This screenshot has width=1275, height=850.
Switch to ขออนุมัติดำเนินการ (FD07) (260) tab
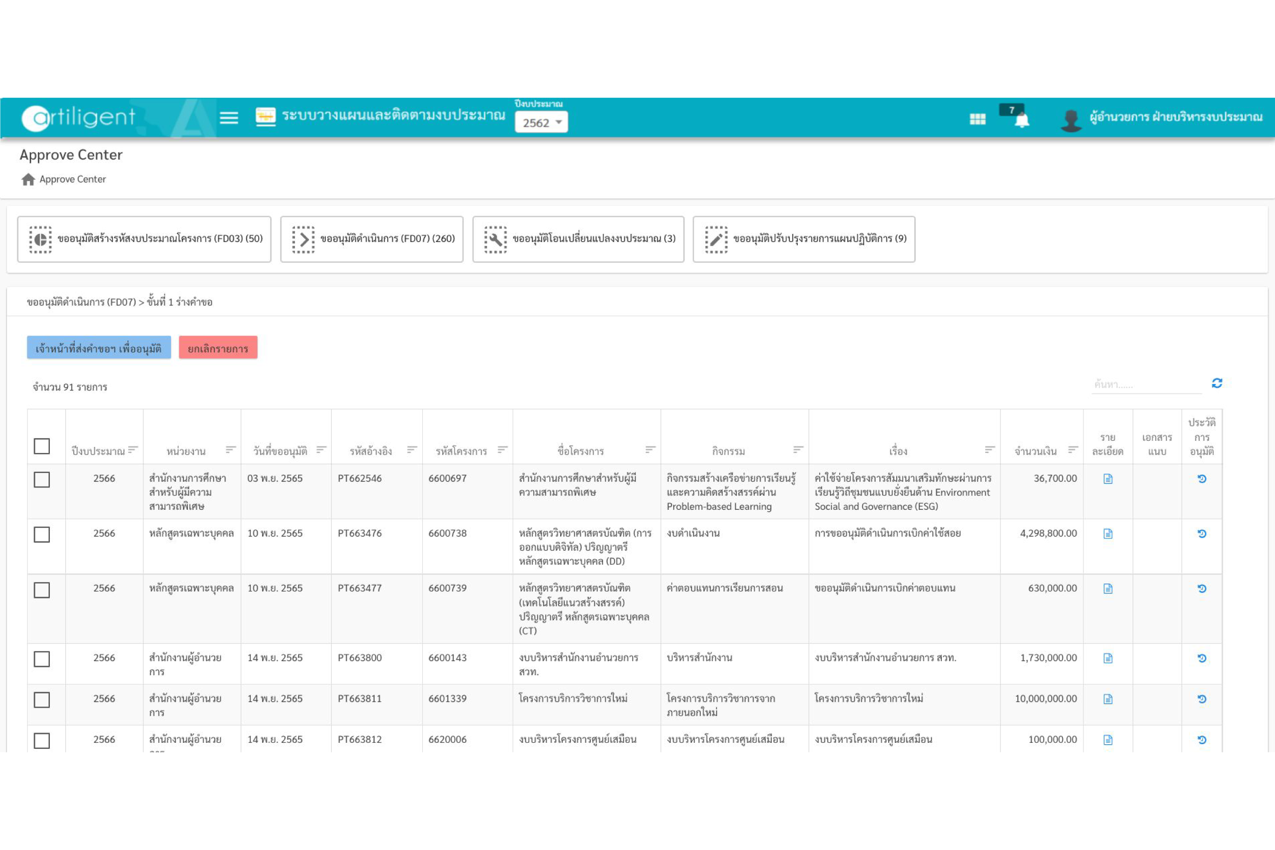click(x=372, y=239)
